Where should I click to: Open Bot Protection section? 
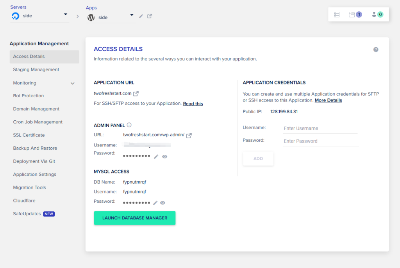click(28, 96)
